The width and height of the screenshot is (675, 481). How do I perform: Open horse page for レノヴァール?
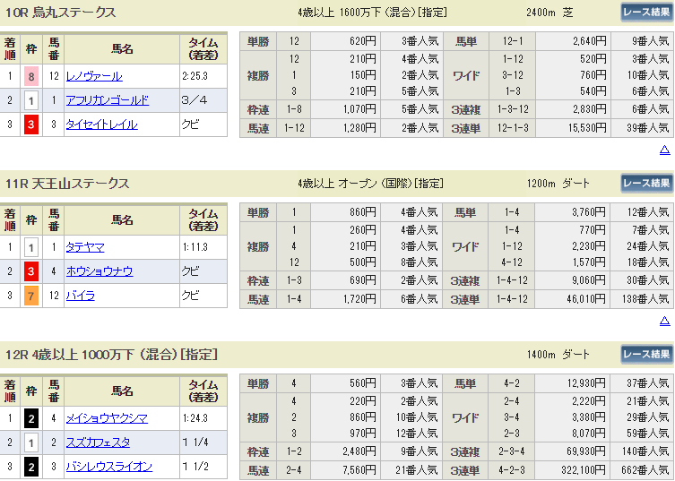(x=94, y=76)
